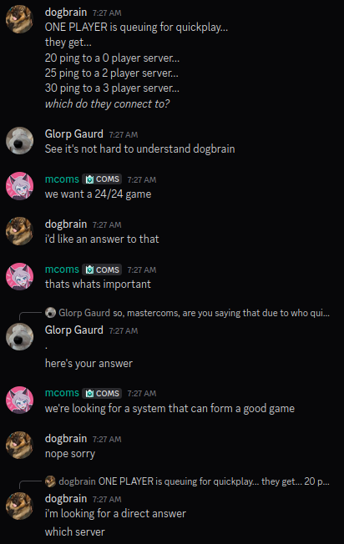Click the COMS badge above 'form a good game'
Viewport: 344px width, 544px height.
tap(102, 393)
